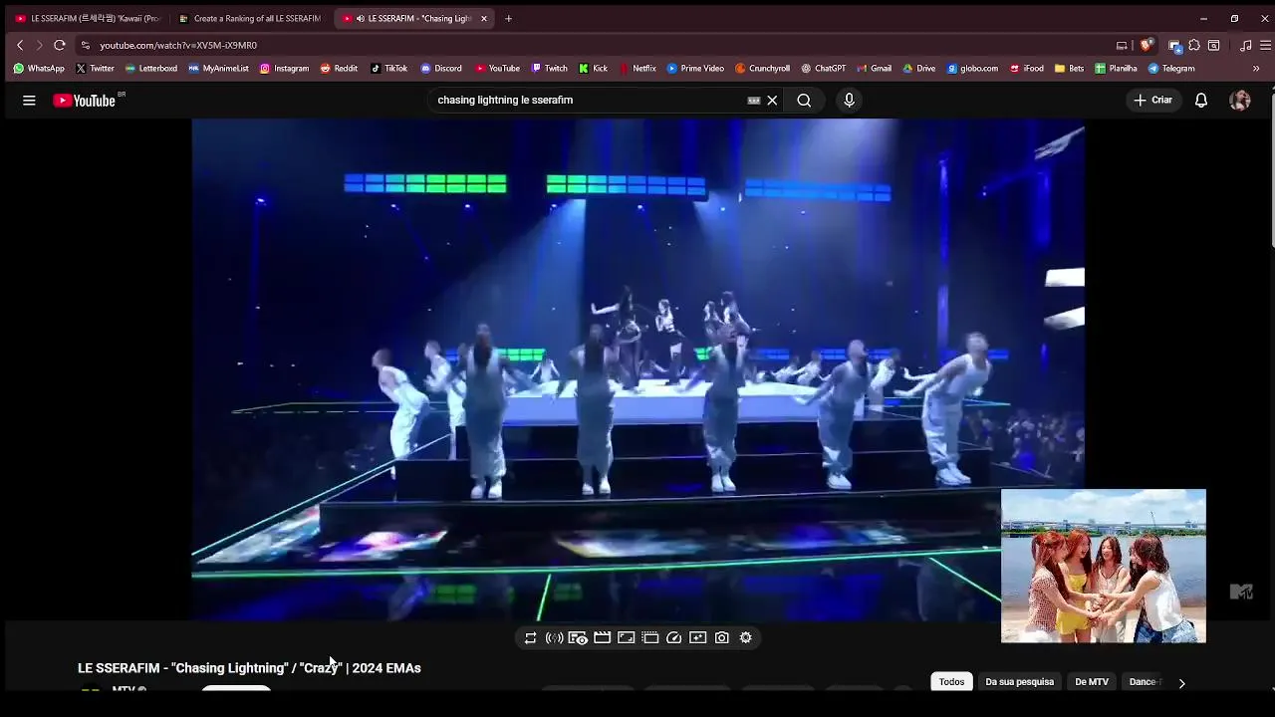Open the account avatar menu
Image resolution: width=1275 pixels, height=717 pixels.
coord(1240,100)
